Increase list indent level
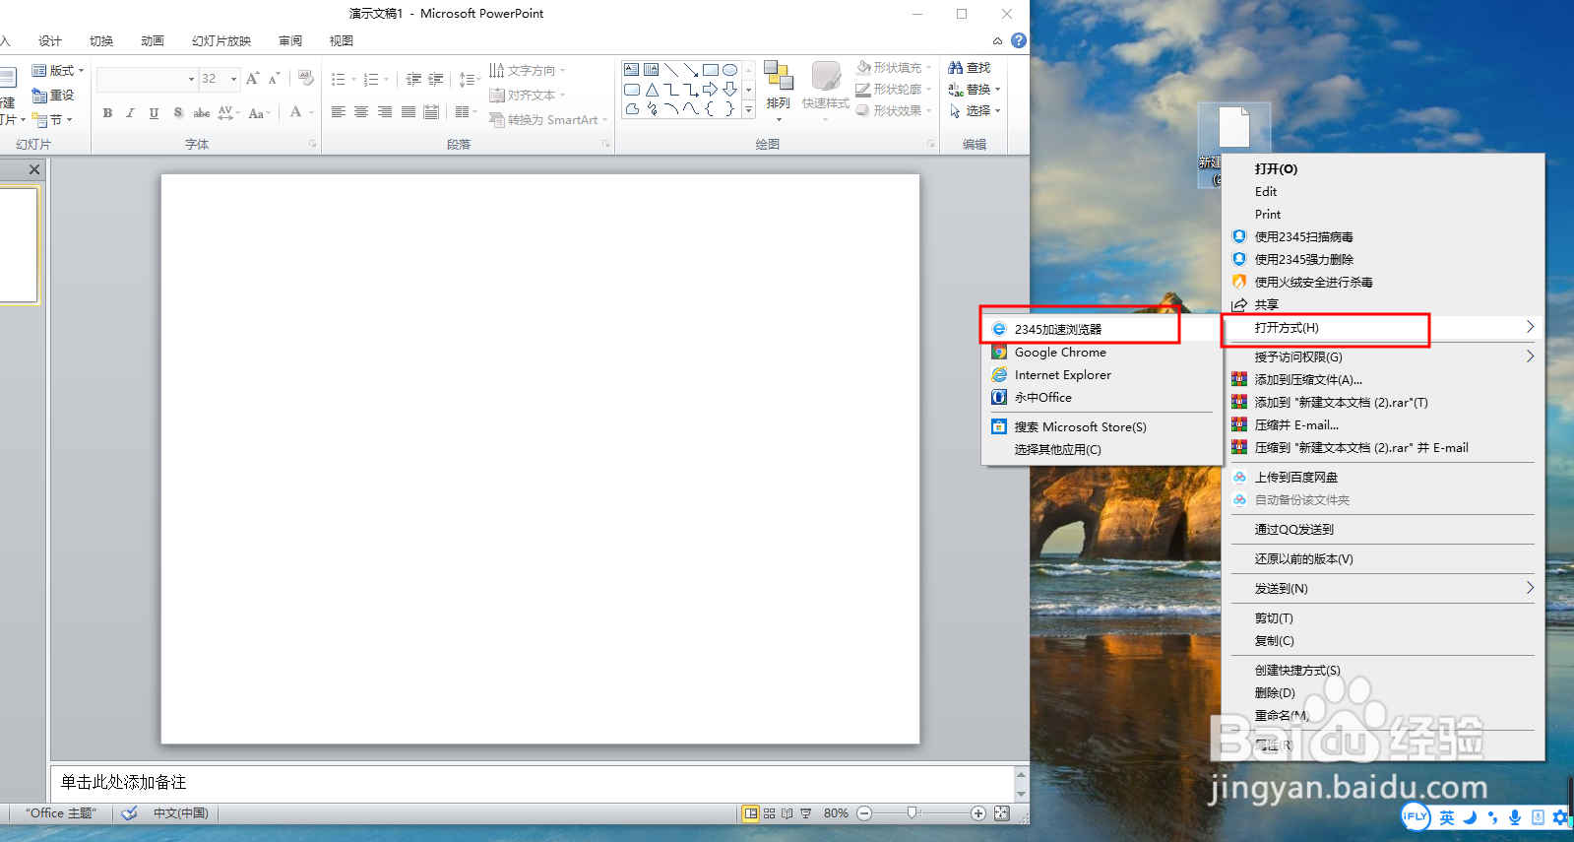This screenshot has width=1574, height=842. coord(436,79)
